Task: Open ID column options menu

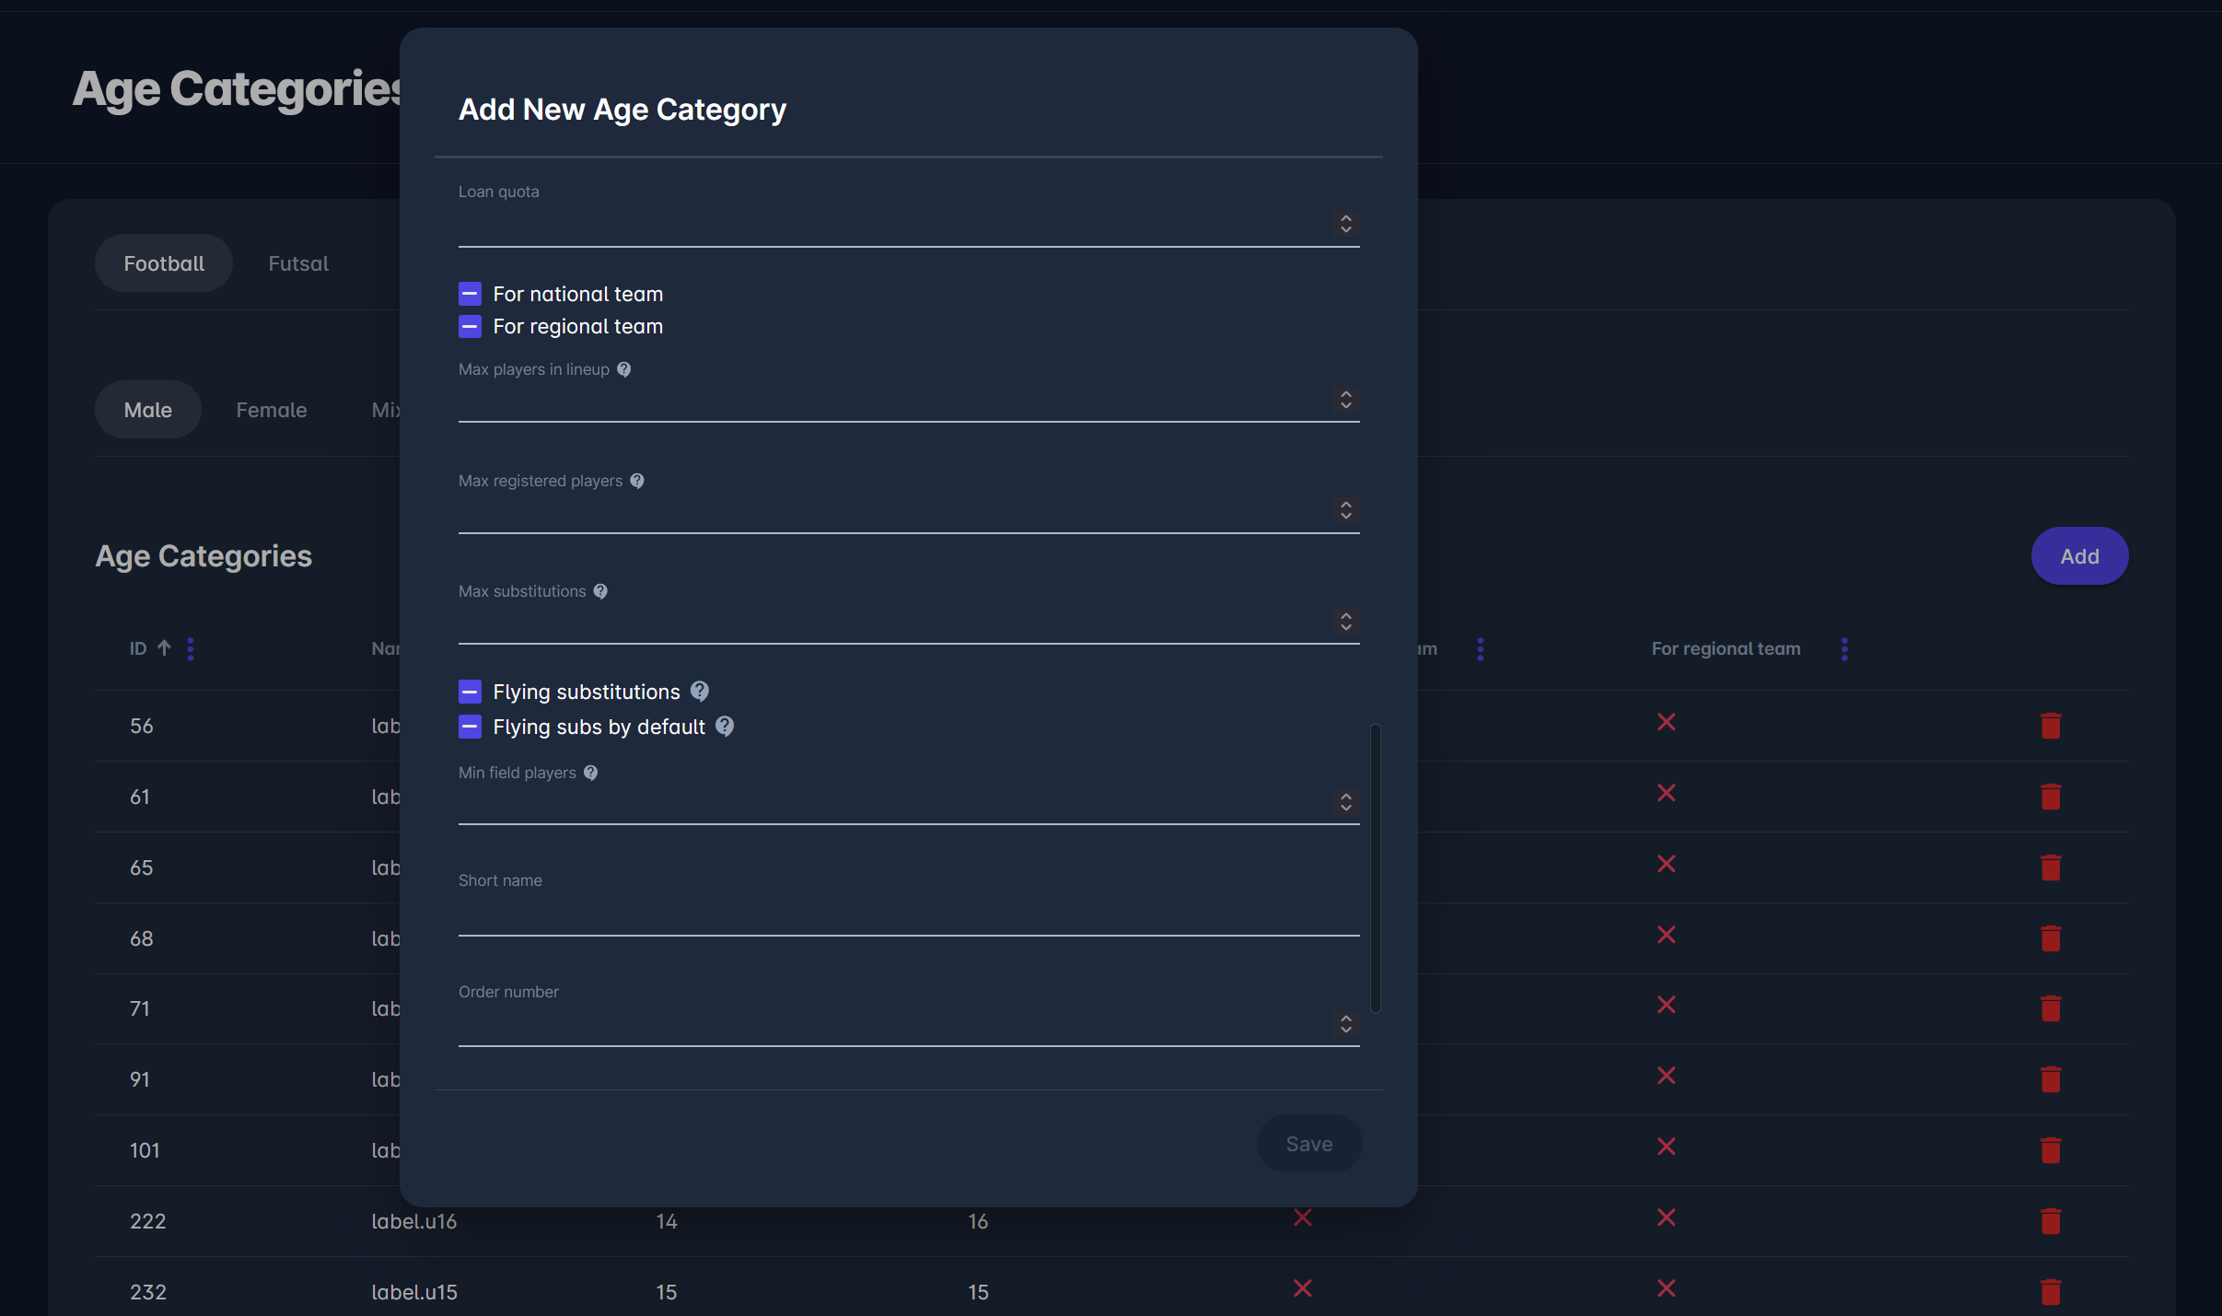Action: point(191,649)
